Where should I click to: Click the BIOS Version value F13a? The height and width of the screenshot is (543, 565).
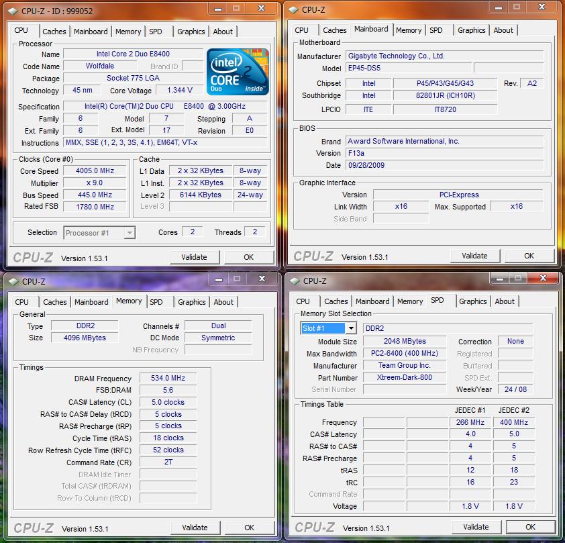click(x=445, y=153)
